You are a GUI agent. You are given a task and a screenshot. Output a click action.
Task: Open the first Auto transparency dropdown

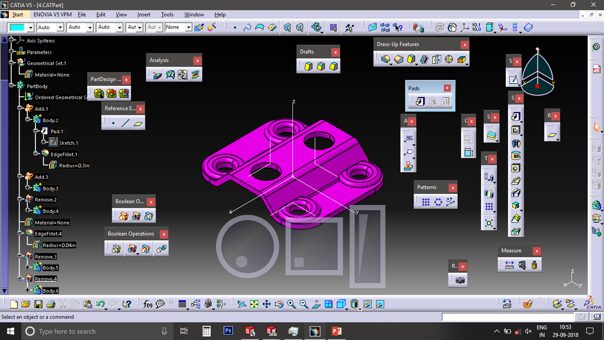click(60, 27)
